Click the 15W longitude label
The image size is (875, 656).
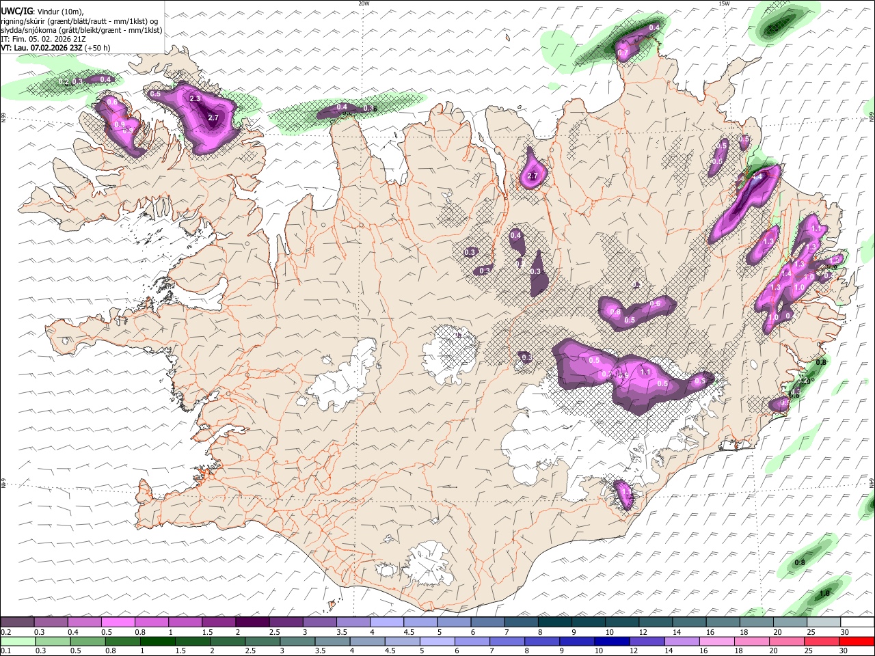pyautogui.click(x=724, y=3)
